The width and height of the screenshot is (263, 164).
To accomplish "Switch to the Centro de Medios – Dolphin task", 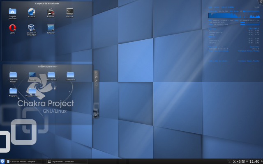I will tap(25, 162).
